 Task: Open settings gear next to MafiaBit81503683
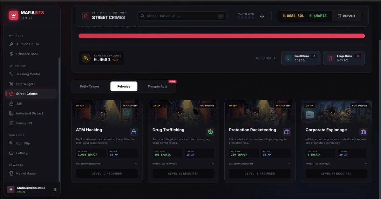(x=55, y=189)
